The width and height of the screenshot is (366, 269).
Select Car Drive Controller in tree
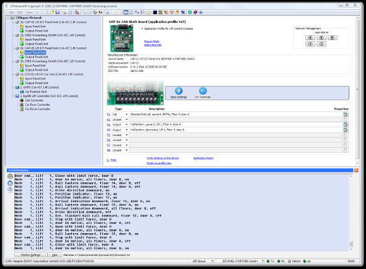(x=38, y=109)
